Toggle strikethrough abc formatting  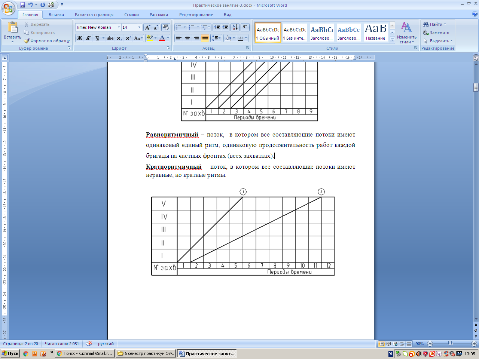110,38
